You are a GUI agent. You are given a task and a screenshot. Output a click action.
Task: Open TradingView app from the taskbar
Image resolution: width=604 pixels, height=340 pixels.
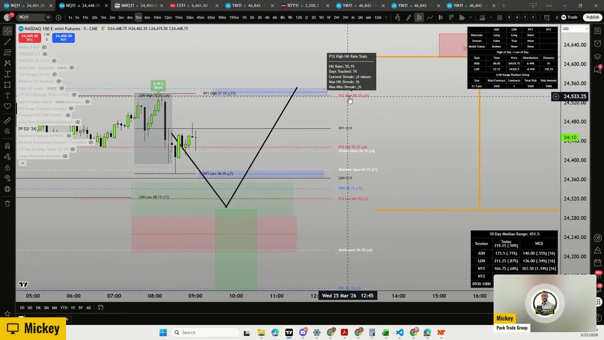coord(289,332)
